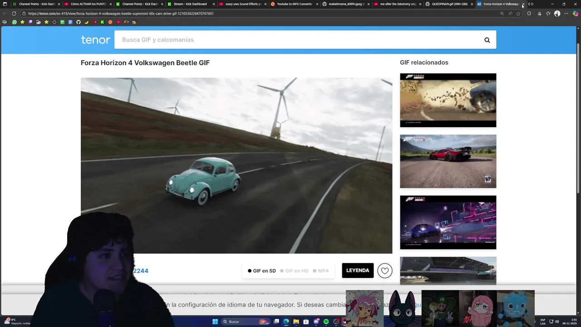Open the browser favorites list icon
The image size is (581, 327).
(548, 14)
